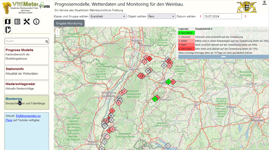Image resolution: width=269 pixels, height=150 pixels.
Task: Select pink marker 2 near Naturpark Schwarzwald
Action: (x=124, y=91)
